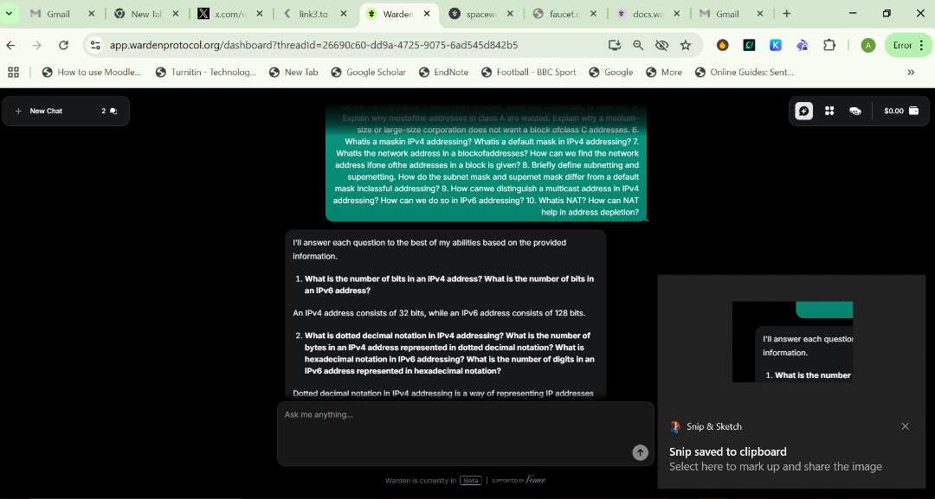Select 'Snip saved to clipboard' notification text
The width and height of the screenshot is (935, 499).
[x=727, y=451]
